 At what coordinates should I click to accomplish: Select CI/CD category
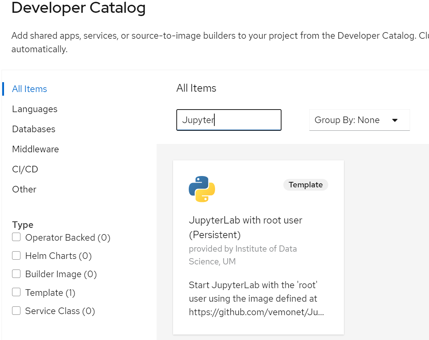(x=25, y=169)
